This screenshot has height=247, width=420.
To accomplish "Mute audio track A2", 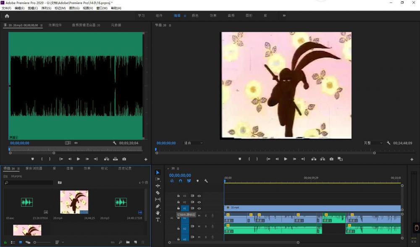I will pyautogui.click(x=199, y=226).
